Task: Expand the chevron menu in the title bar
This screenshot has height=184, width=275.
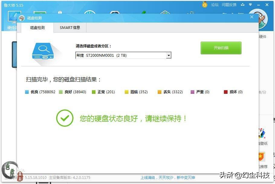Action: point(250,5)
